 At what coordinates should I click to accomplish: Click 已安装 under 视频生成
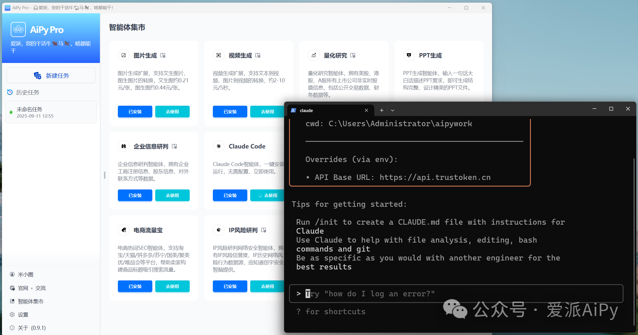pyautogui.click(x=230, y=111)
